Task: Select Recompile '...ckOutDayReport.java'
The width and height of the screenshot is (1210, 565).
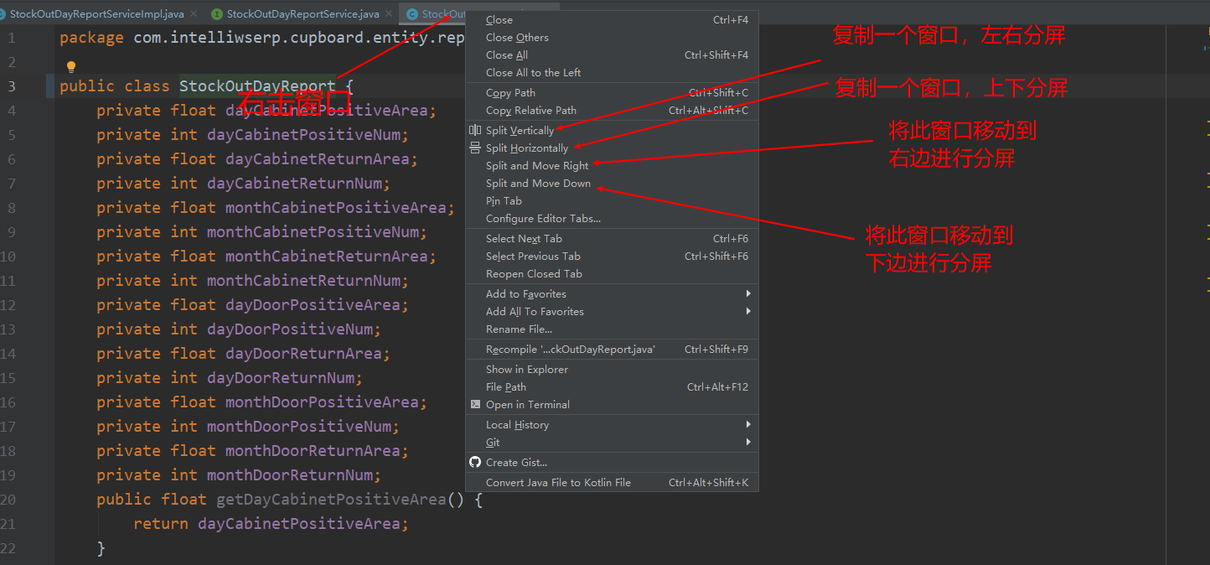Action: tap(612, 349)
